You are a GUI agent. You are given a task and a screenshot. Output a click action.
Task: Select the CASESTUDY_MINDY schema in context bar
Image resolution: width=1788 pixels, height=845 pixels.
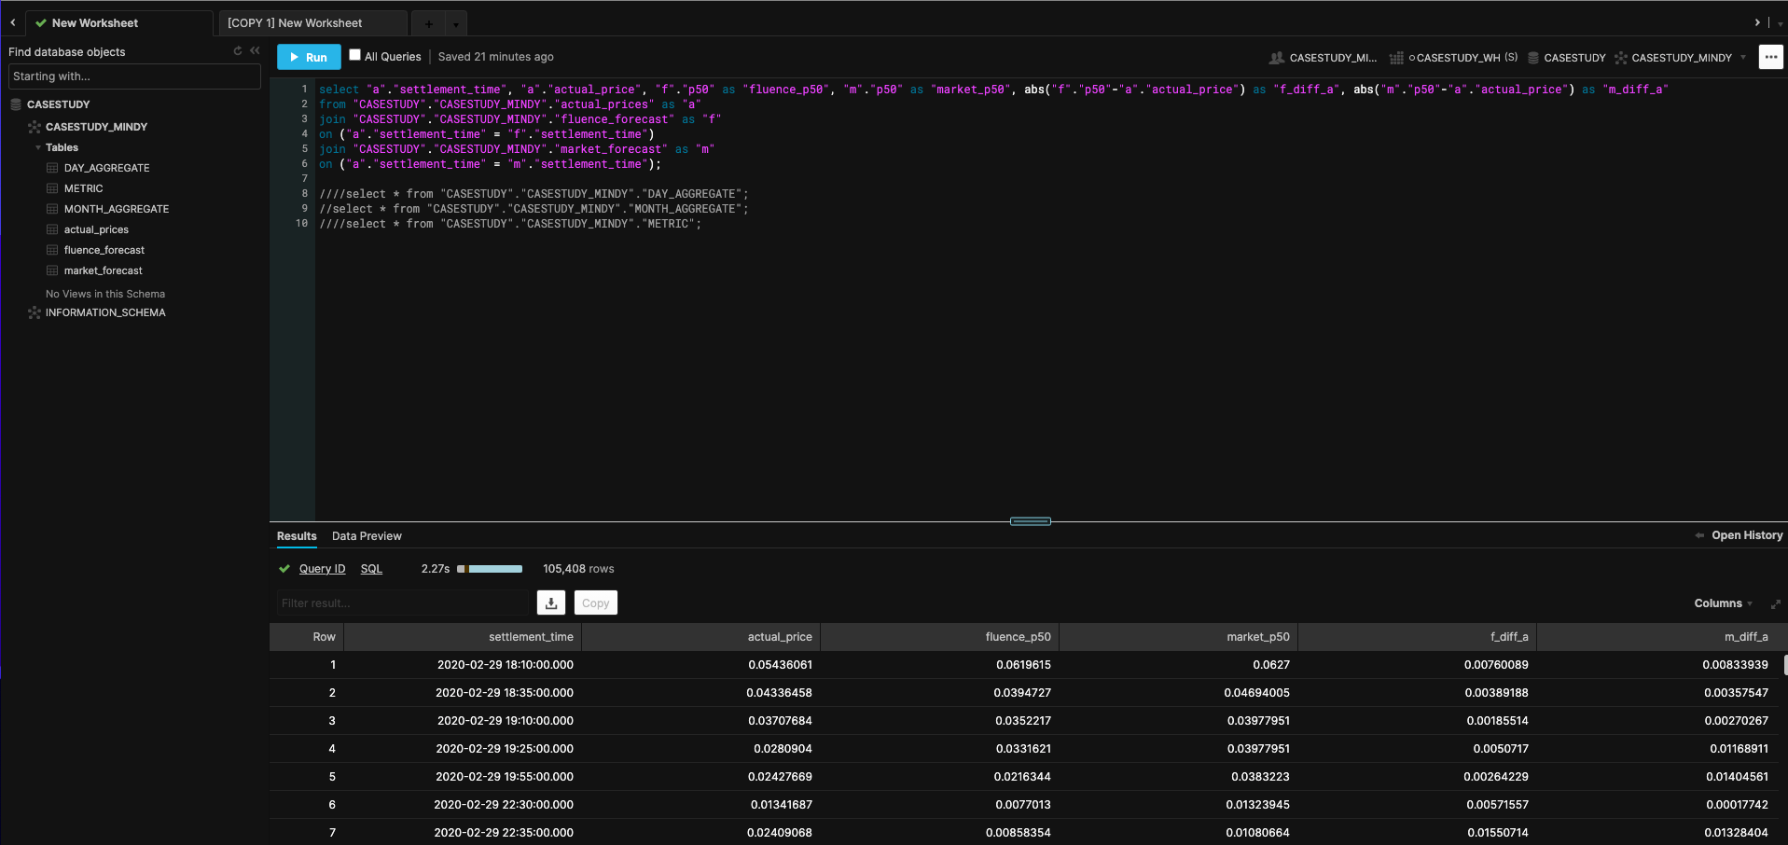1682,58
